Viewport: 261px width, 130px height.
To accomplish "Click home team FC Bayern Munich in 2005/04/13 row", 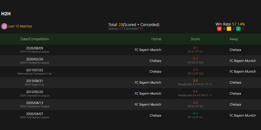I will click(x=148, y=105).
